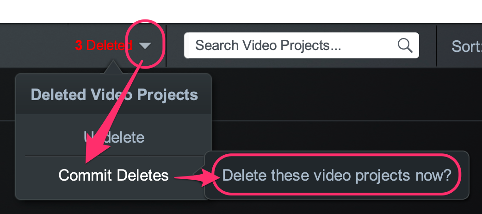Restore projects with the Undelete option

pyautogui.click(x=114, y=137)
